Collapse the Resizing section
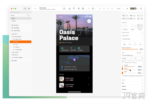The height and width of the screenshot is (102, 148). (x=142, y=22)
